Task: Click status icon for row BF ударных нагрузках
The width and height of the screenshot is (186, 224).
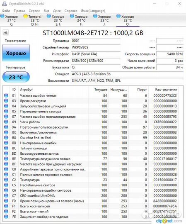Action: [6, 164]
